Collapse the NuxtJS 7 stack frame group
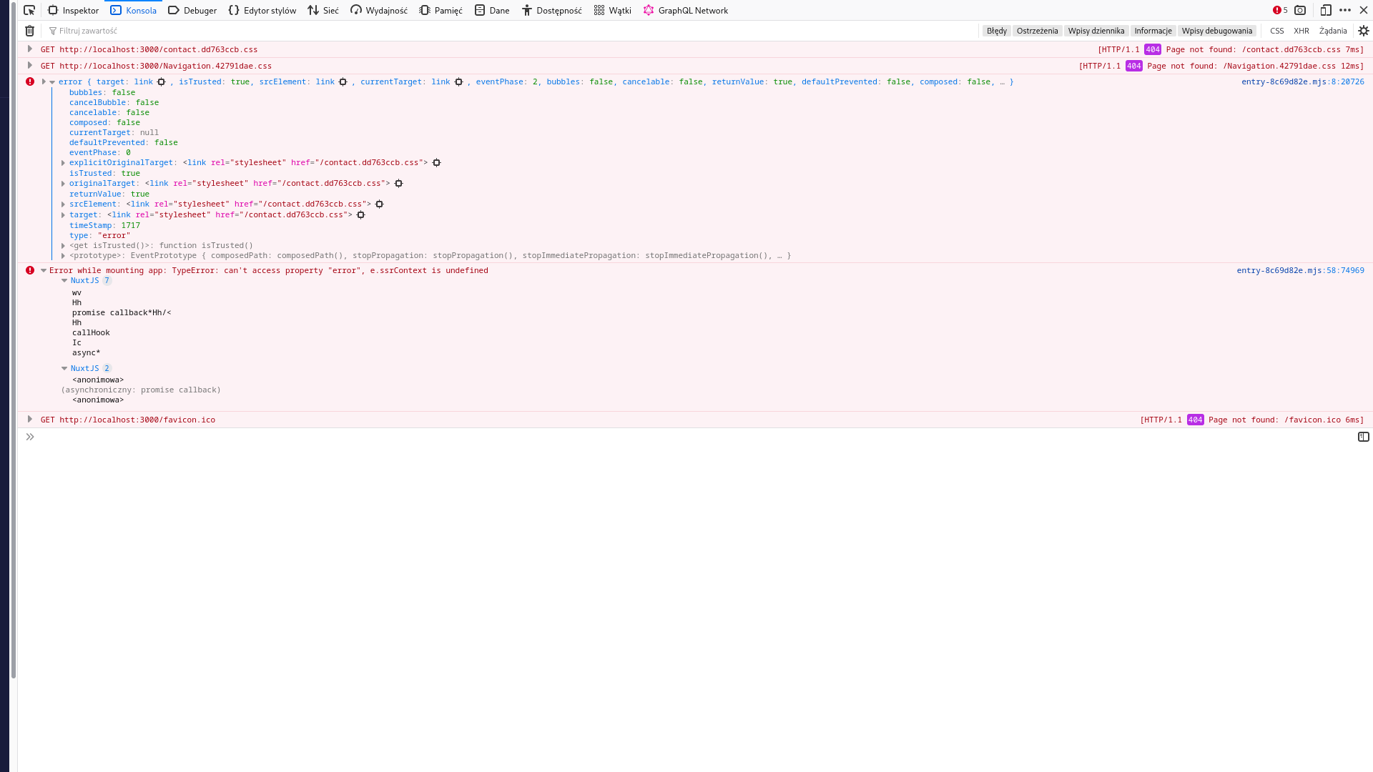This screenshot has width=1373, height=772. [x=64, y=281]
